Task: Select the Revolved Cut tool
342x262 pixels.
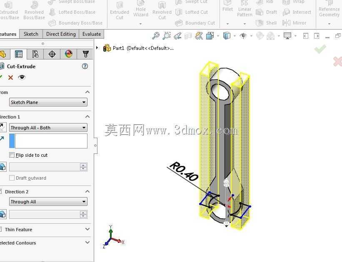Action: pos(162,10)
